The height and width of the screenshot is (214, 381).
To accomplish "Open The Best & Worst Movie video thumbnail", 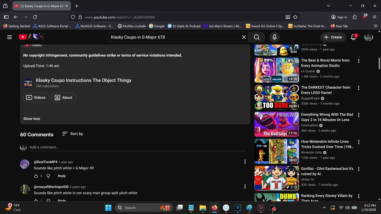I will (x=277, y=70).
